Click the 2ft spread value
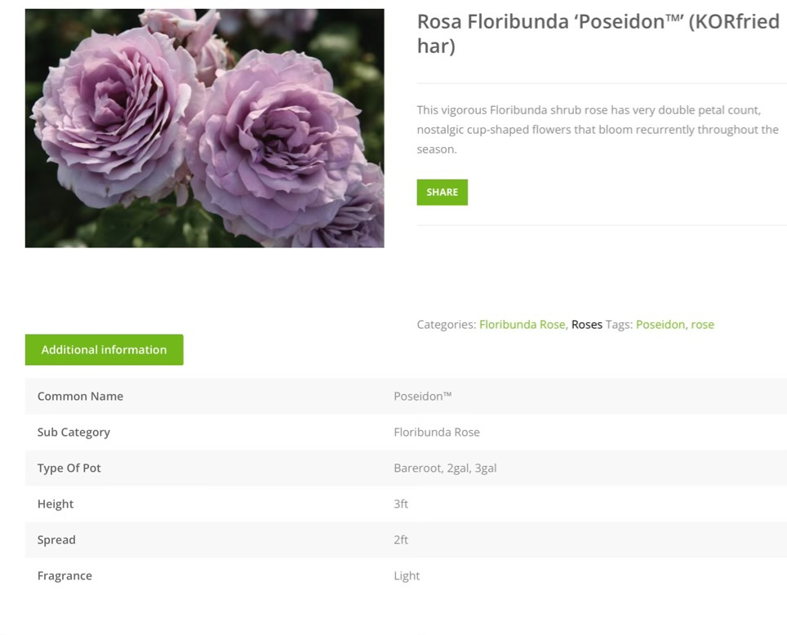 pyautogui.click(x=401, y=540)
